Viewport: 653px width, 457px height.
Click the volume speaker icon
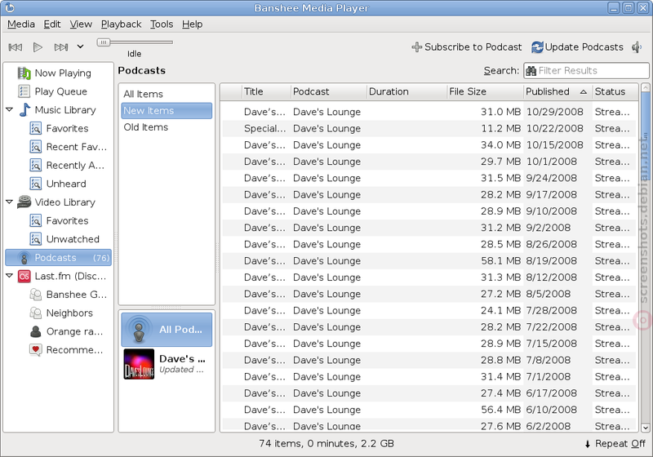click(637, 47)
